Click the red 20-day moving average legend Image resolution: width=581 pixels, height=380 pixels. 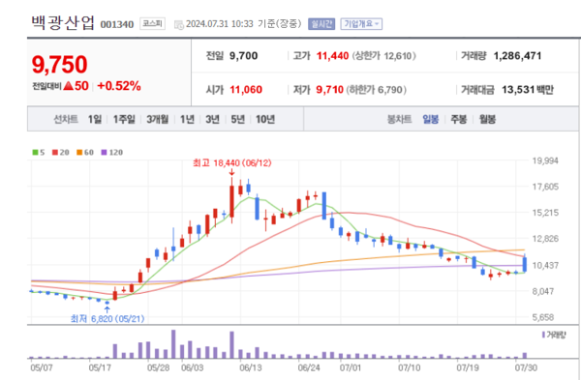tap(61, 152)
